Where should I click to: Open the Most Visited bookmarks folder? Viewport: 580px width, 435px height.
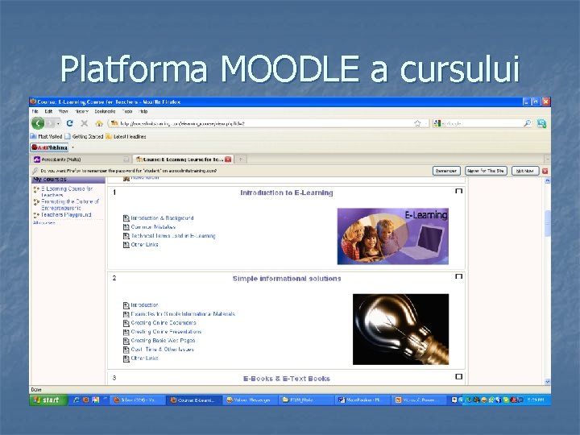click(x=46, y=136)
